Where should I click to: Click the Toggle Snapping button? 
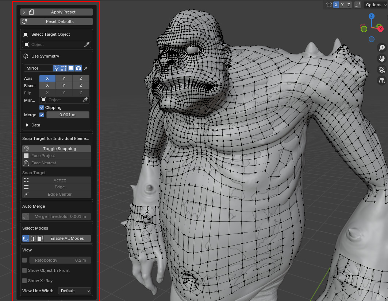(57, 149)
